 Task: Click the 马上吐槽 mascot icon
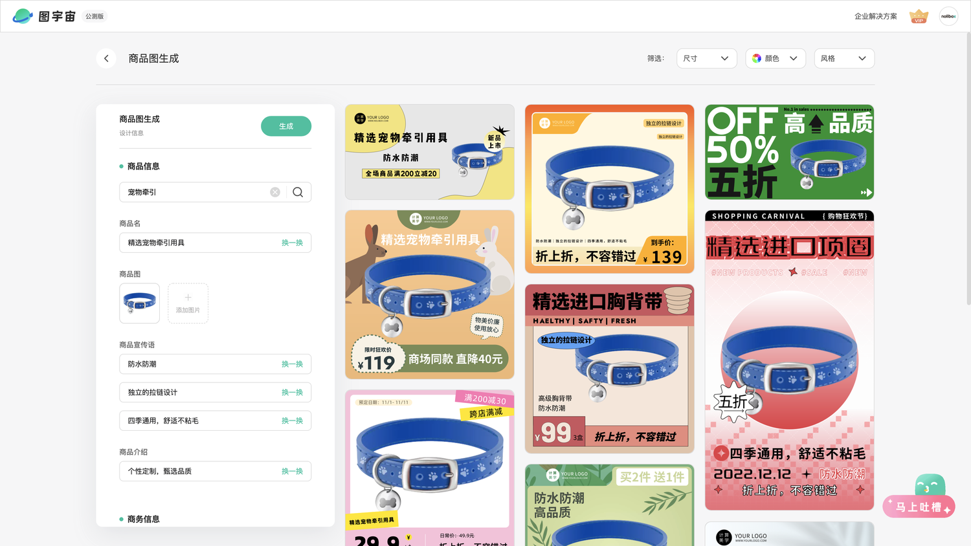tap(930, 485)
